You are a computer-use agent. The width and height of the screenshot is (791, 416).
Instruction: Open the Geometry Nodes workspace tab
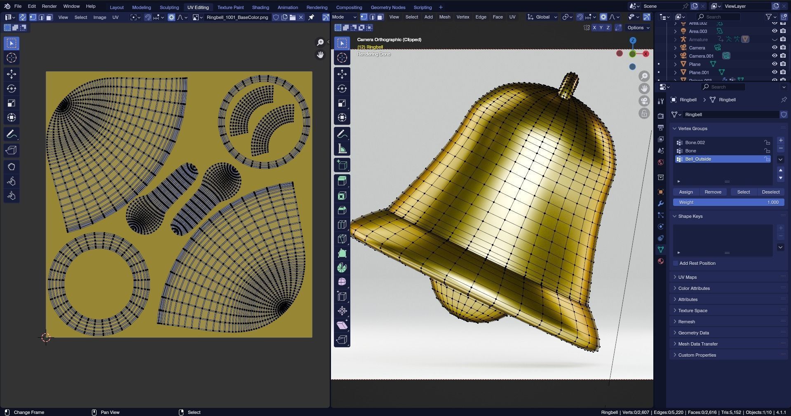(388, 7)
